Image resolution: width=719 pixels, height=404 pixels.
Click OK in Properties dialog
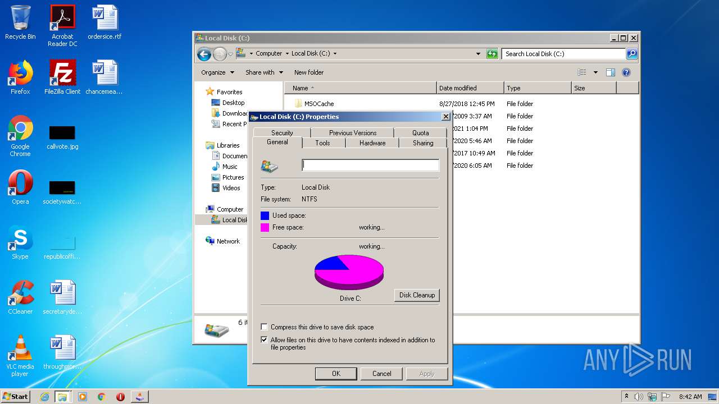point(336,374)
